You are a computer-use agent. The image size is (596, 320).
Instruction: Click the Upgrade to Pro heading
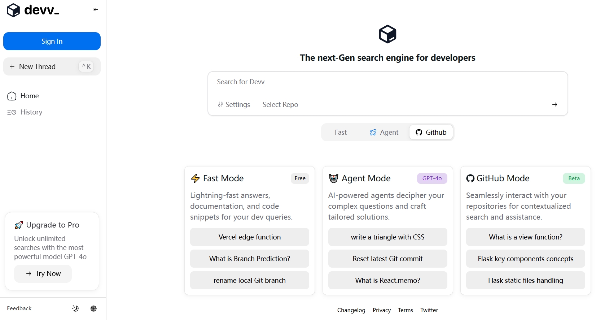point(53,225)
